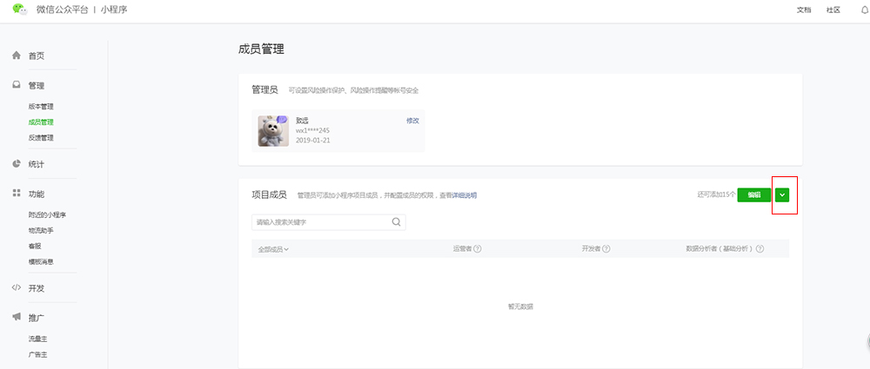Image resolution: width=870 pixels, height=369 pixels.
Task: Click the green 编辑 button
Action: click(754, 195)
